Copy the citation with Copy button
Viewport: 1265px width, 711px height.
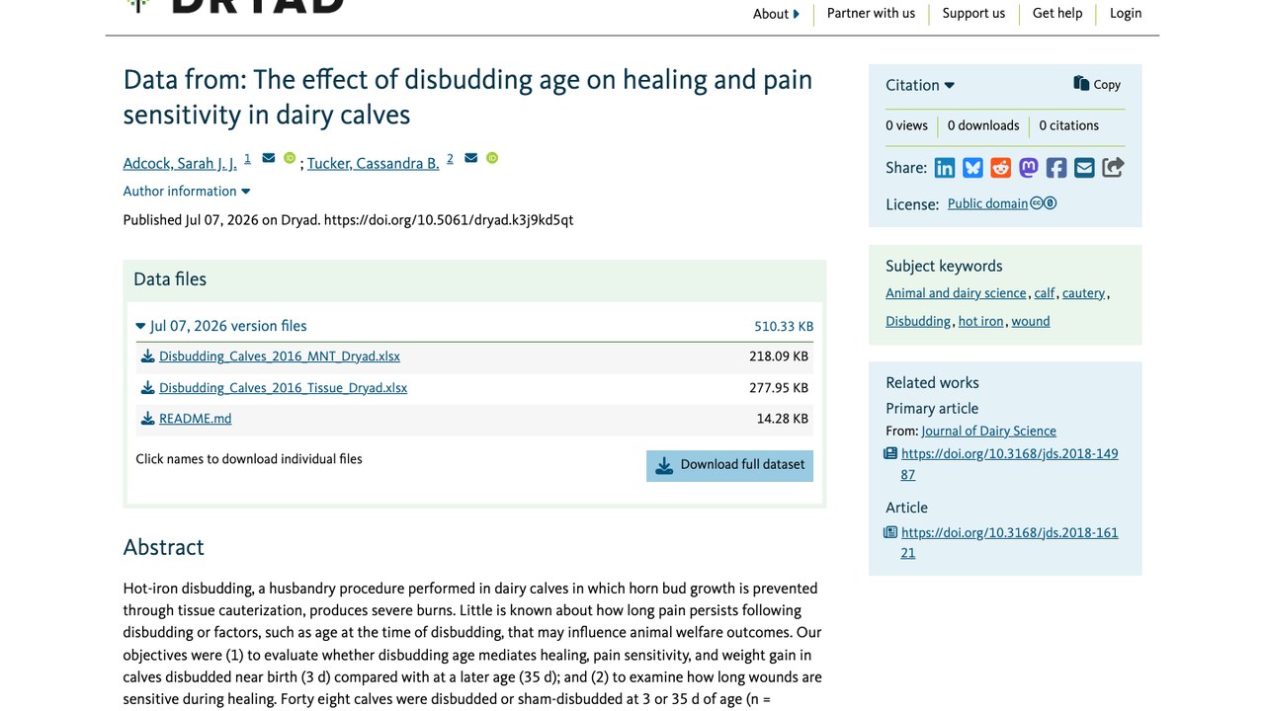[1097, 84]
